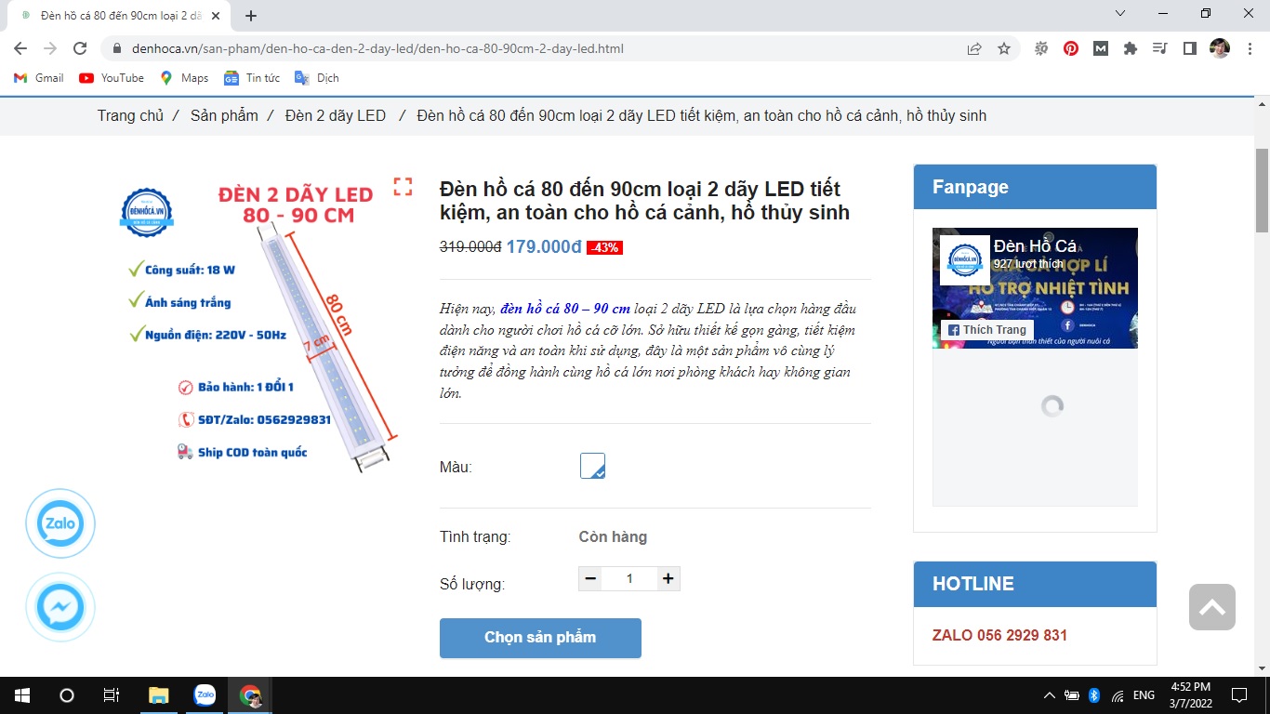
Task: Open Pinterest extension icon
Action: click(1071, 48)
